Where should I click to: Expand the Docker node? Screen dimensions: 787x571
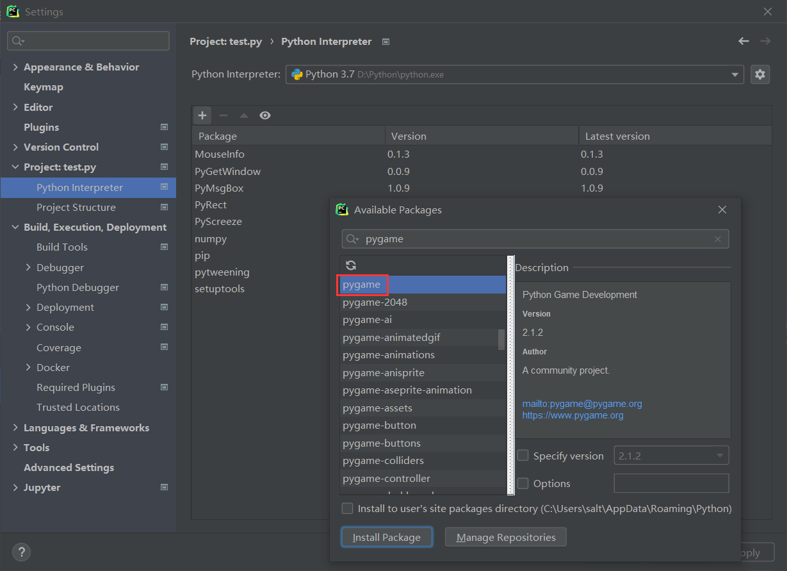(x=28, y=367)
